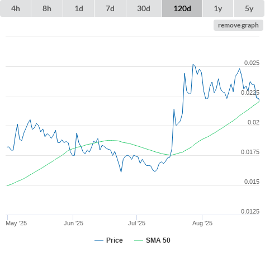Click the blue Price line swatch
The height and width of the screenshot is (255, 265).
[x=99, y=240]
